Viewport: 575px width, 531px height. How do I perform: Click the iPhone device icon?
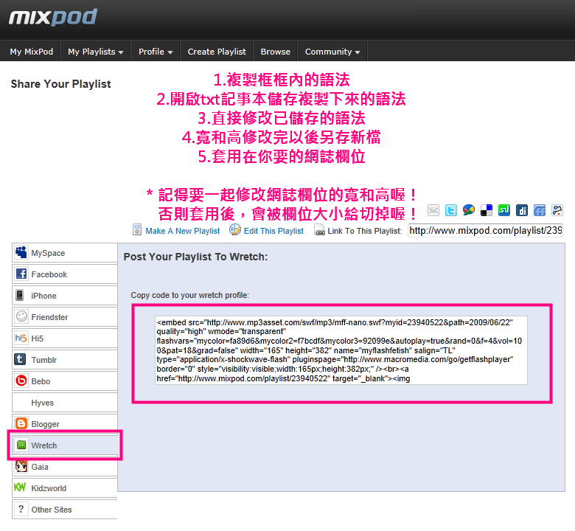click(20, 295)
